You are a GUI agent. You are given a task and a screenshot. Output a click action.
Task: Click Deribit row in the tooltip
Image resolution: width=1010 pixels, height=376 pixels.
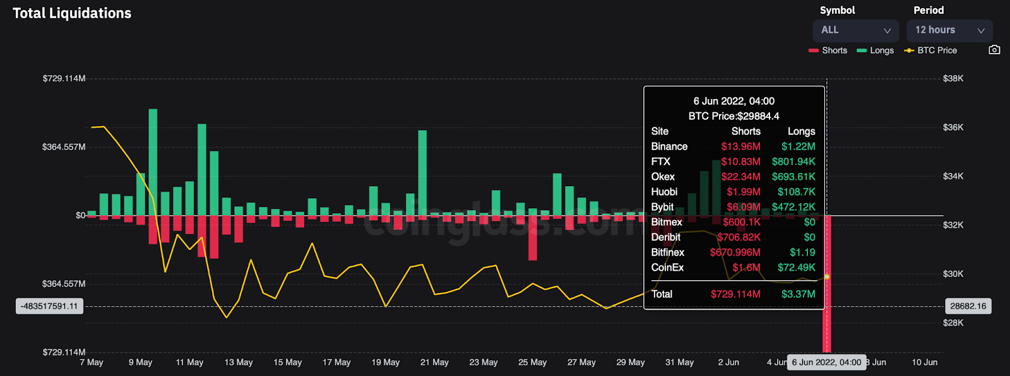click(734, 237)
